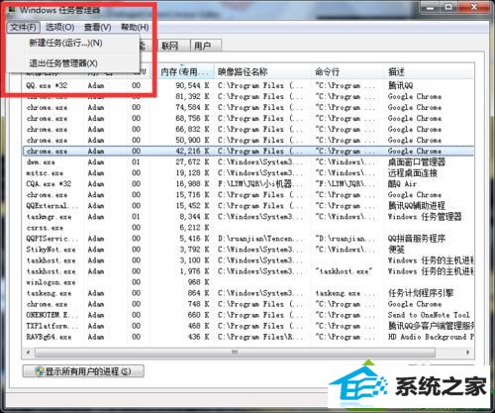
Task: Click the left arrow of horizontal scrollbar
Action: coord(29,353)
